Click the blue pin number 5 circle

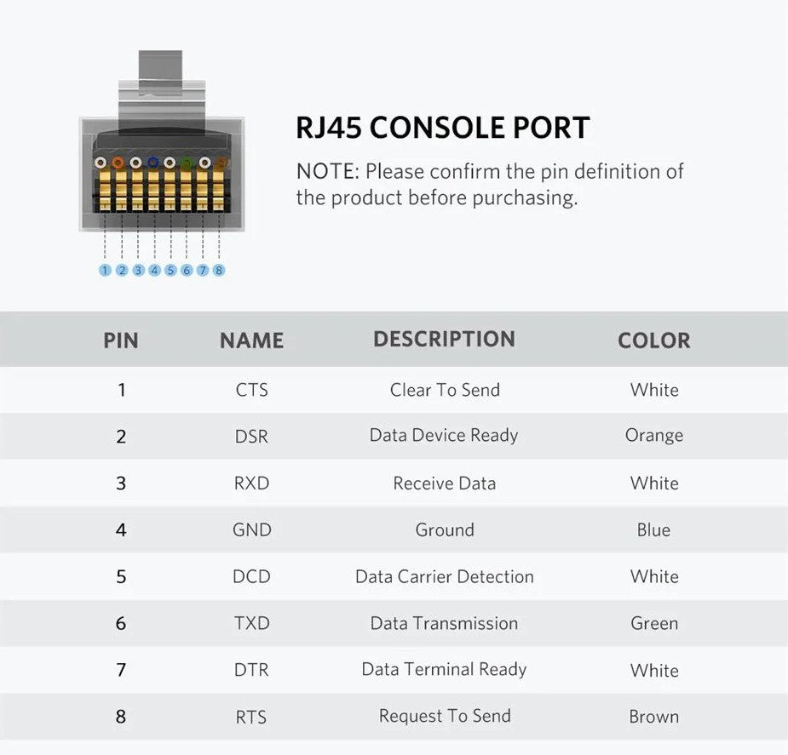coord(170,270)
